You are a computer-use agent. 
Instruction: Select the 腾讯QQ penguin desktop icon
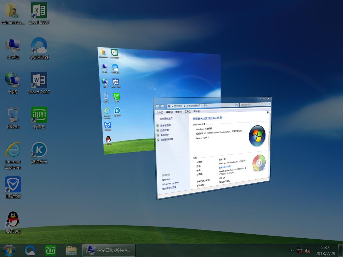pyautogui.click(x=13, y=222)
